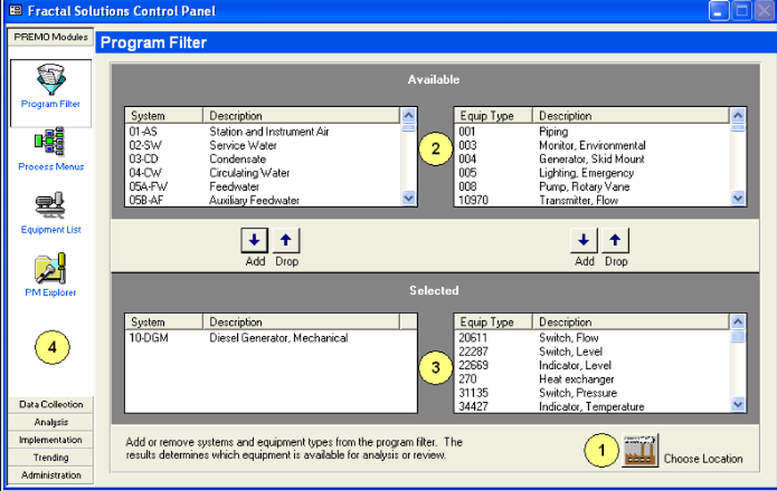
Task: Open the PM Explorer module icon
Action: point(50,268)
